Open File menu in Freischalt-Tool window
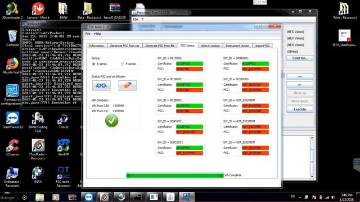 [x=136, y=20]
